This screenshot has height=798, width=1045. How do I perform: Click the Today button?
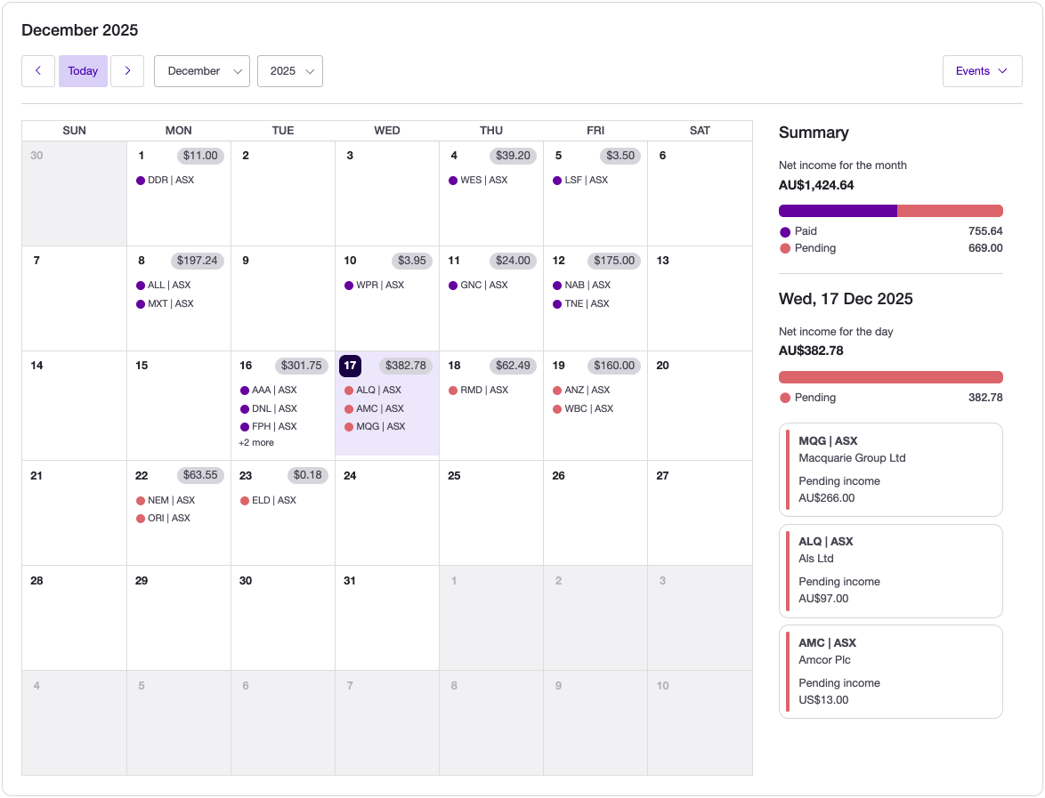(x=83, y=70)
